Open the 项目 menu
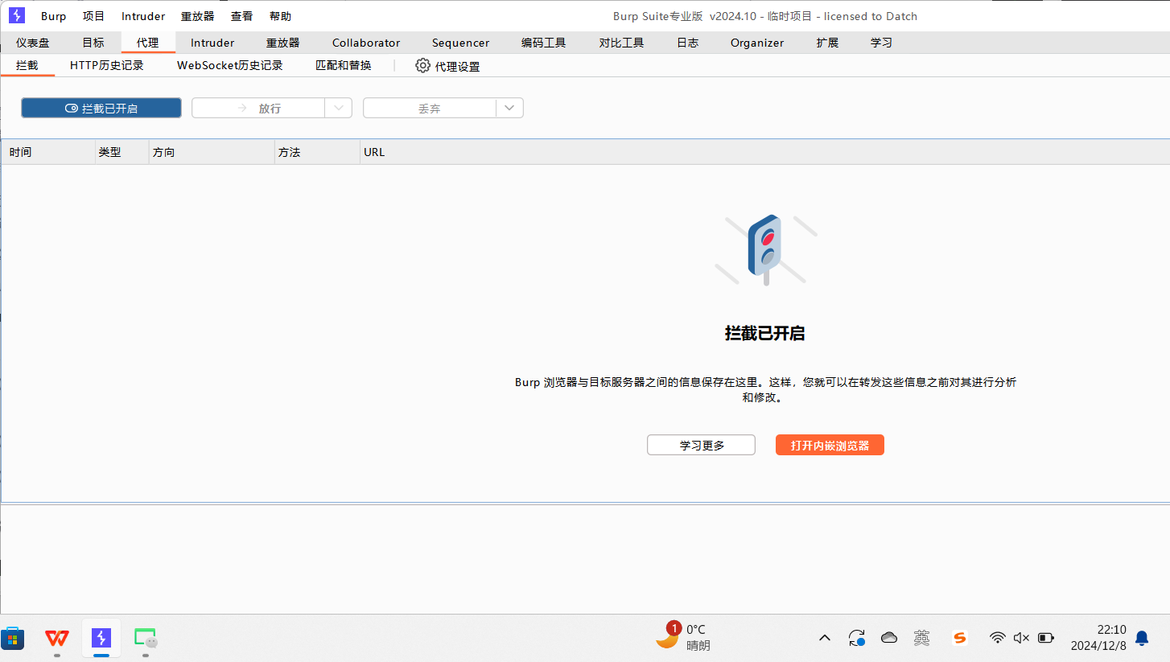Viewport: 1170px width, 662px height. pos(93,16)
